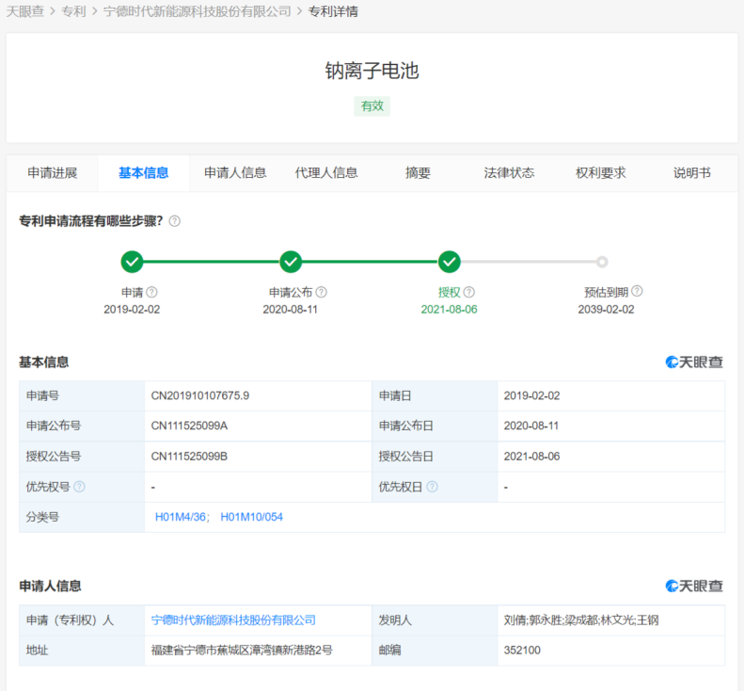The width and height of the screenshot is (744, 692).
Task: Go to 专利 in the breadcrumb
Action: tap(73, 12)
